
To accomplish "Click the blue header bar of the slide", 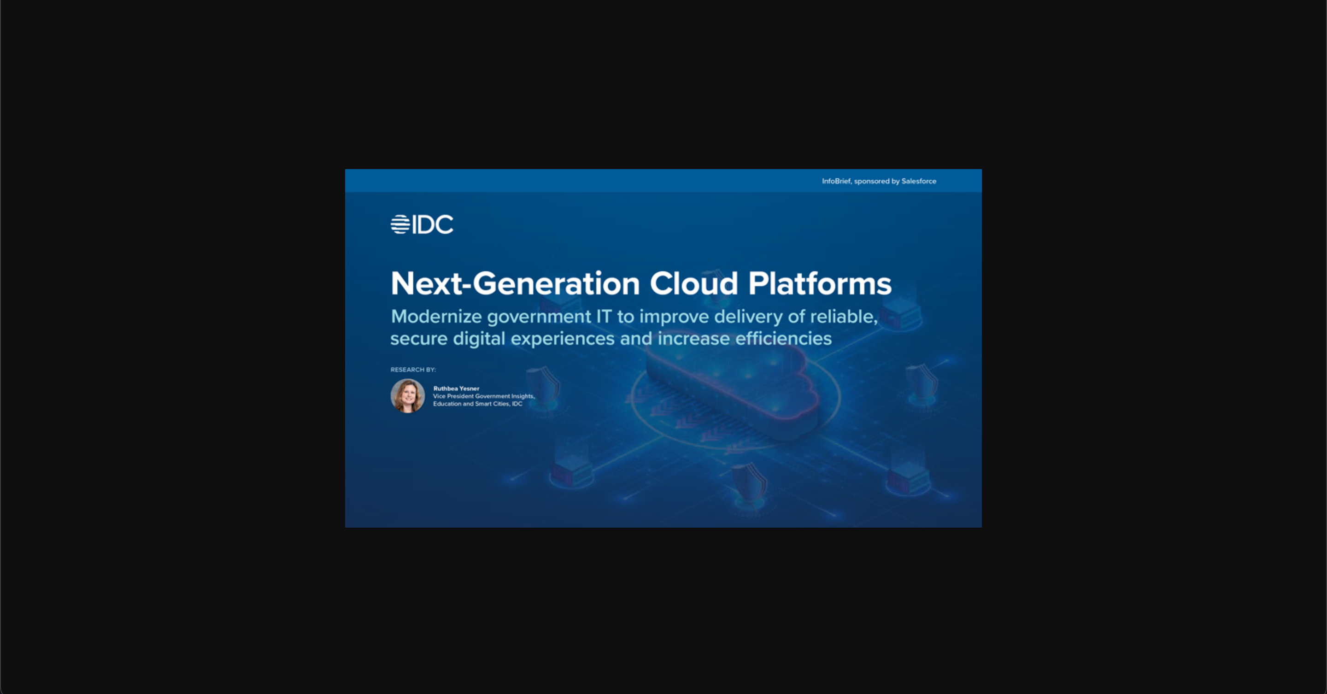I will tap(567, 180).
